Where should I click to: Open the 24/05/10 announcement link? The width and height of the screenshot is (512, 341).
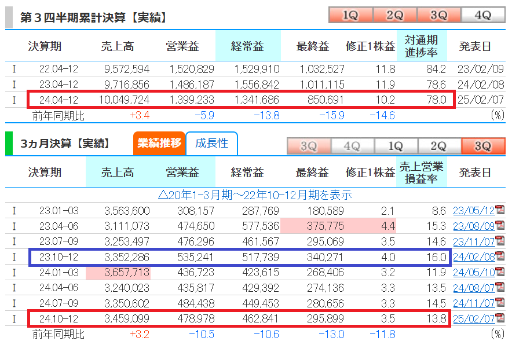click(x=474, y=273)
